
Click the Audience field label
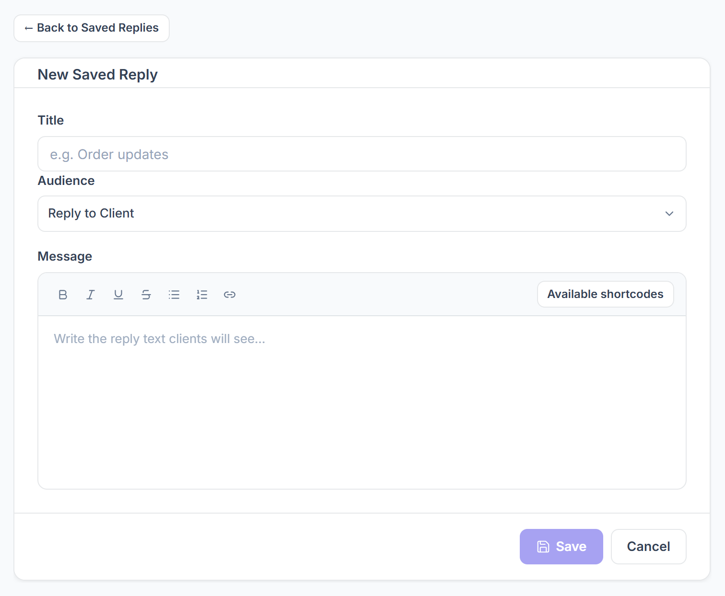click(66, 181)
